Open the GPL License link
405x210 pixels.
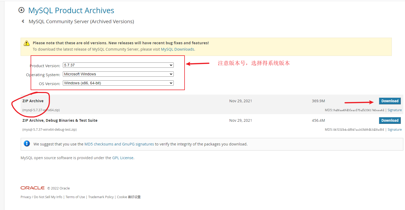tap(123, 158)
